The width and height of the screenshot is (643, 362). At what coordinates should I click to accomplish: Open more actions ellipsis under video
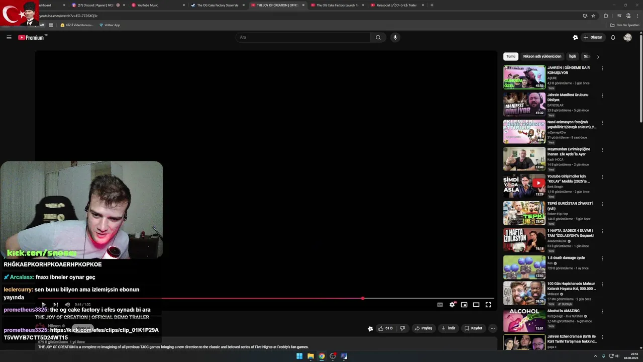click(493, 328)
